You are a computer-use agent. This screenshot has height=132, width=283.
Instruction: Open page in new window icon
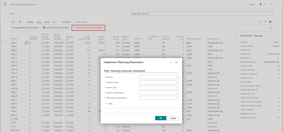tap(265, 5)
